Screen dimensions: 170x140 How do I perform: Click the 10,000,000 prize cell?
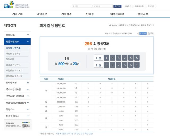(x=61, y=102)
